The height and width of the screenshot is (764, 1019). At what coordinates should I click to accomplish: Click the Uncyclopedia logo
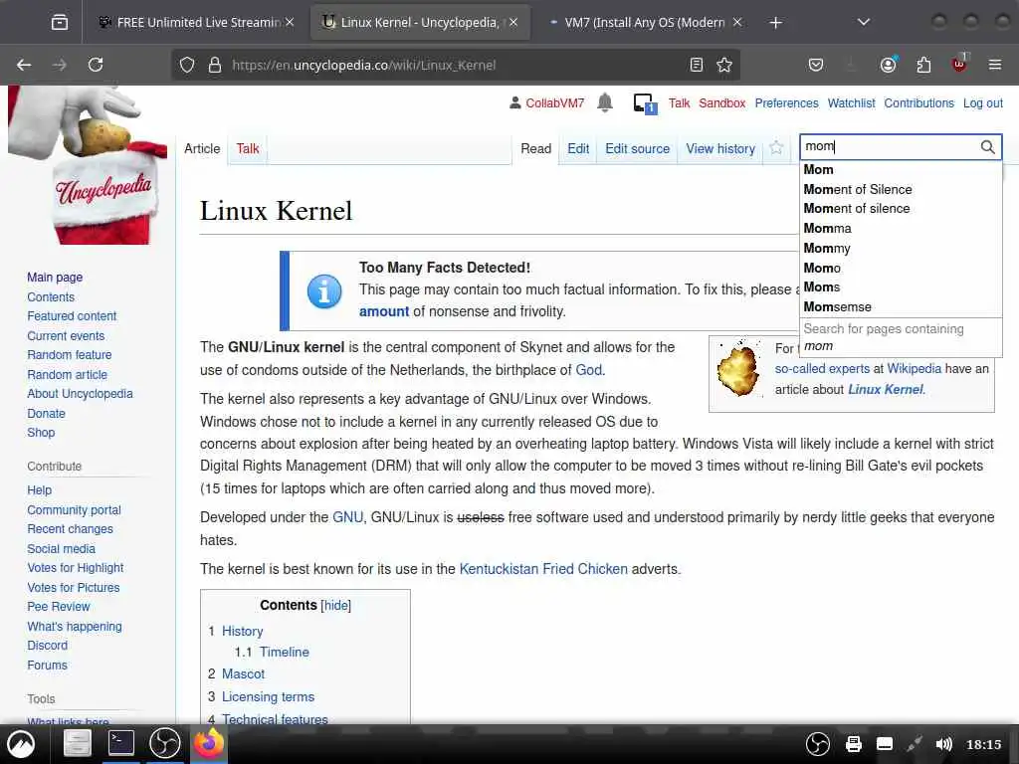[89, 166]
